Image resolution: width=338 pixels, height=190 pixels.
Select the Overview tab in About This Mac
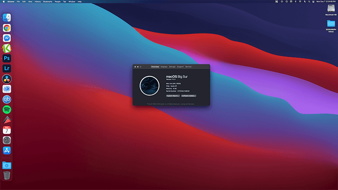tap(155, 67)
